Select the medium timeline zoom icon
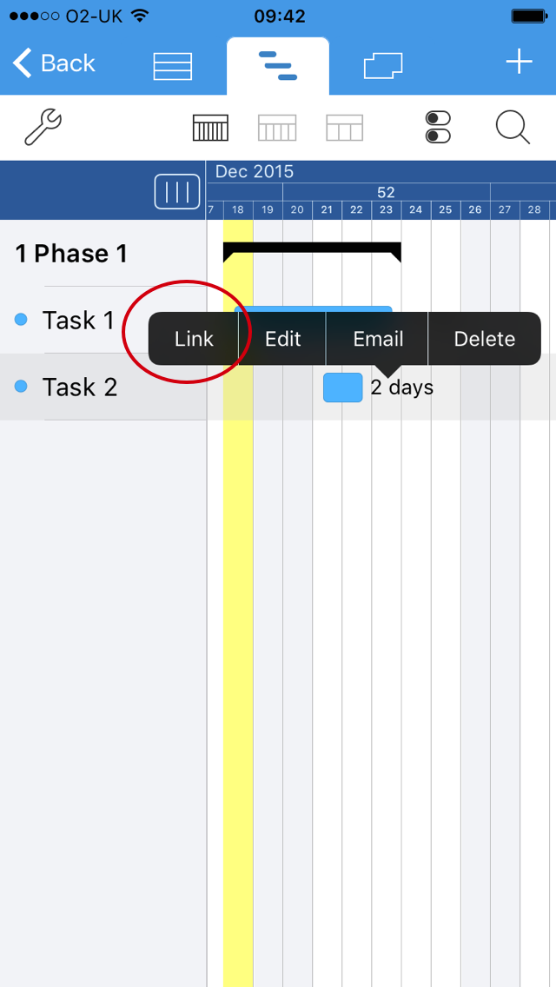Screen dimensions: 556x987 [277, 128]
